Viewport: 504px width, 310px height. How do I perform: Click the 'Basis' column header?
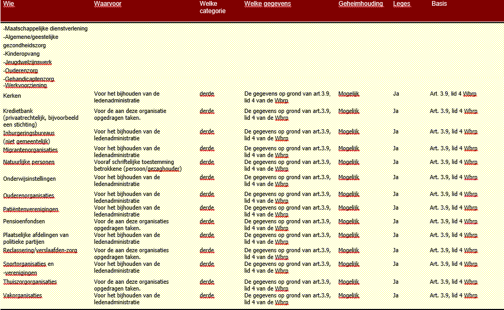439,4
